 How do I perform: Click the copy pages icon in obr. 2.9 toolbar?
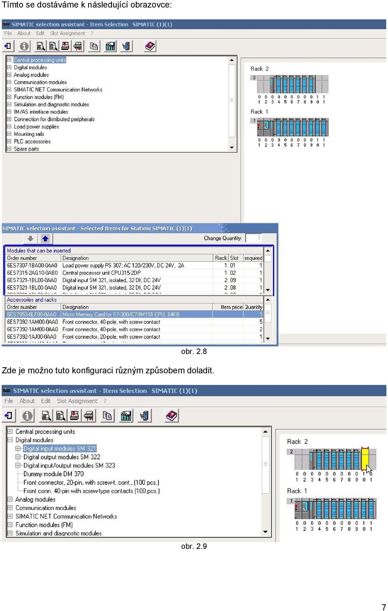107,416
